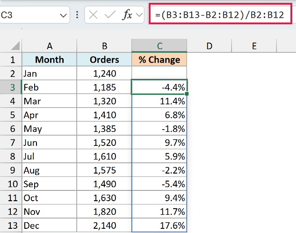Click the Dec cell
Viewport: 296px width, 233px height.
pyautogui.click(x=50, y=225)
